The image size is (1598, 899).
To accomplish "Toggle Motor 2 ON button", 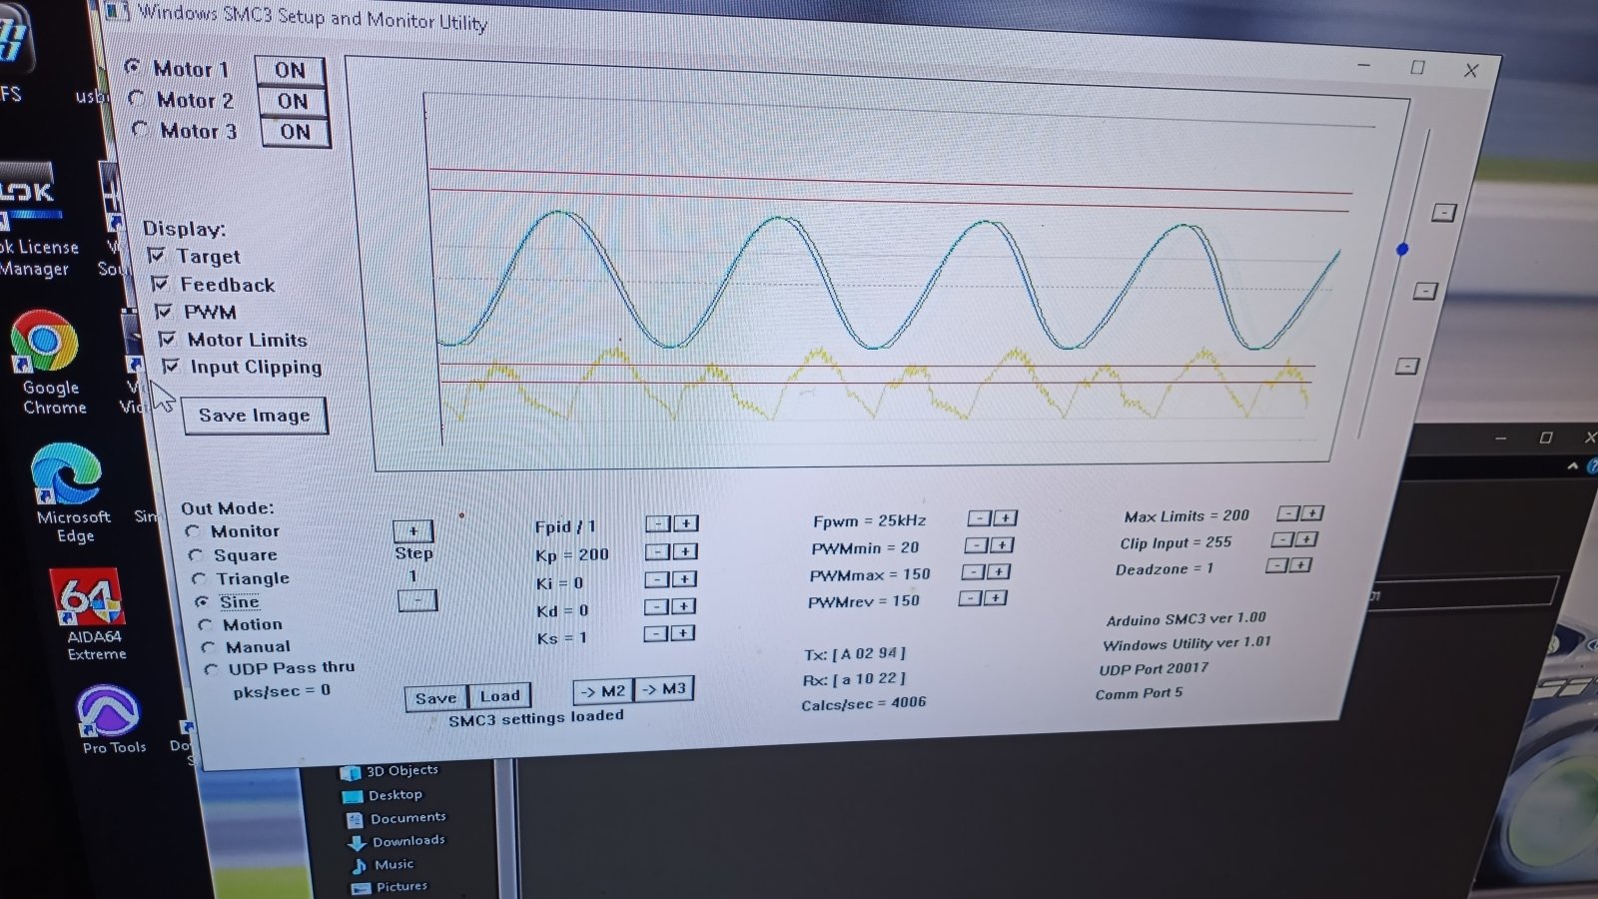I will 293,101.
